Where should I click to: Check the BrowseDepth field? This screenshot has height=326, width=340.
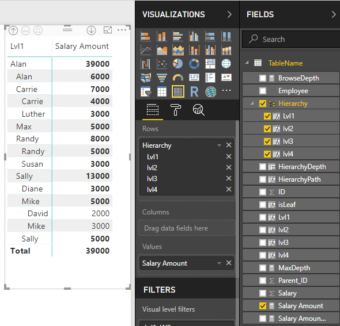pyautogui.click(x=263, y=78)
